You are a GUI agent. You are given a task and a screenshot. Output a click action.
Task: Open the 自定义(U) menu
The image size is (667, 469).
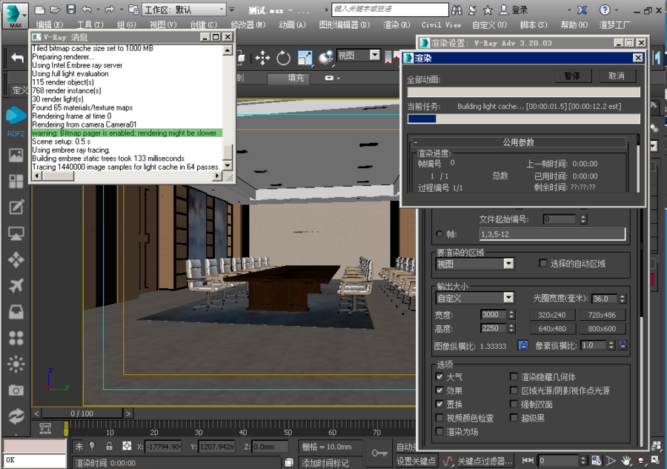489,25
